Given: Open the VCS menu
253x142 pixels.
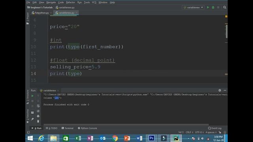Looking at the screenshot, I should [94, 2].
